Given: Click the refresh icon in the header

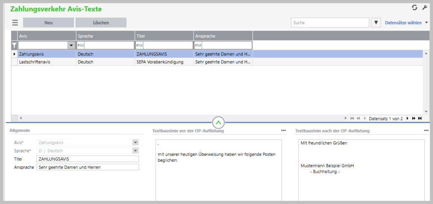Looking at the screenshot, I should [414, 8].
